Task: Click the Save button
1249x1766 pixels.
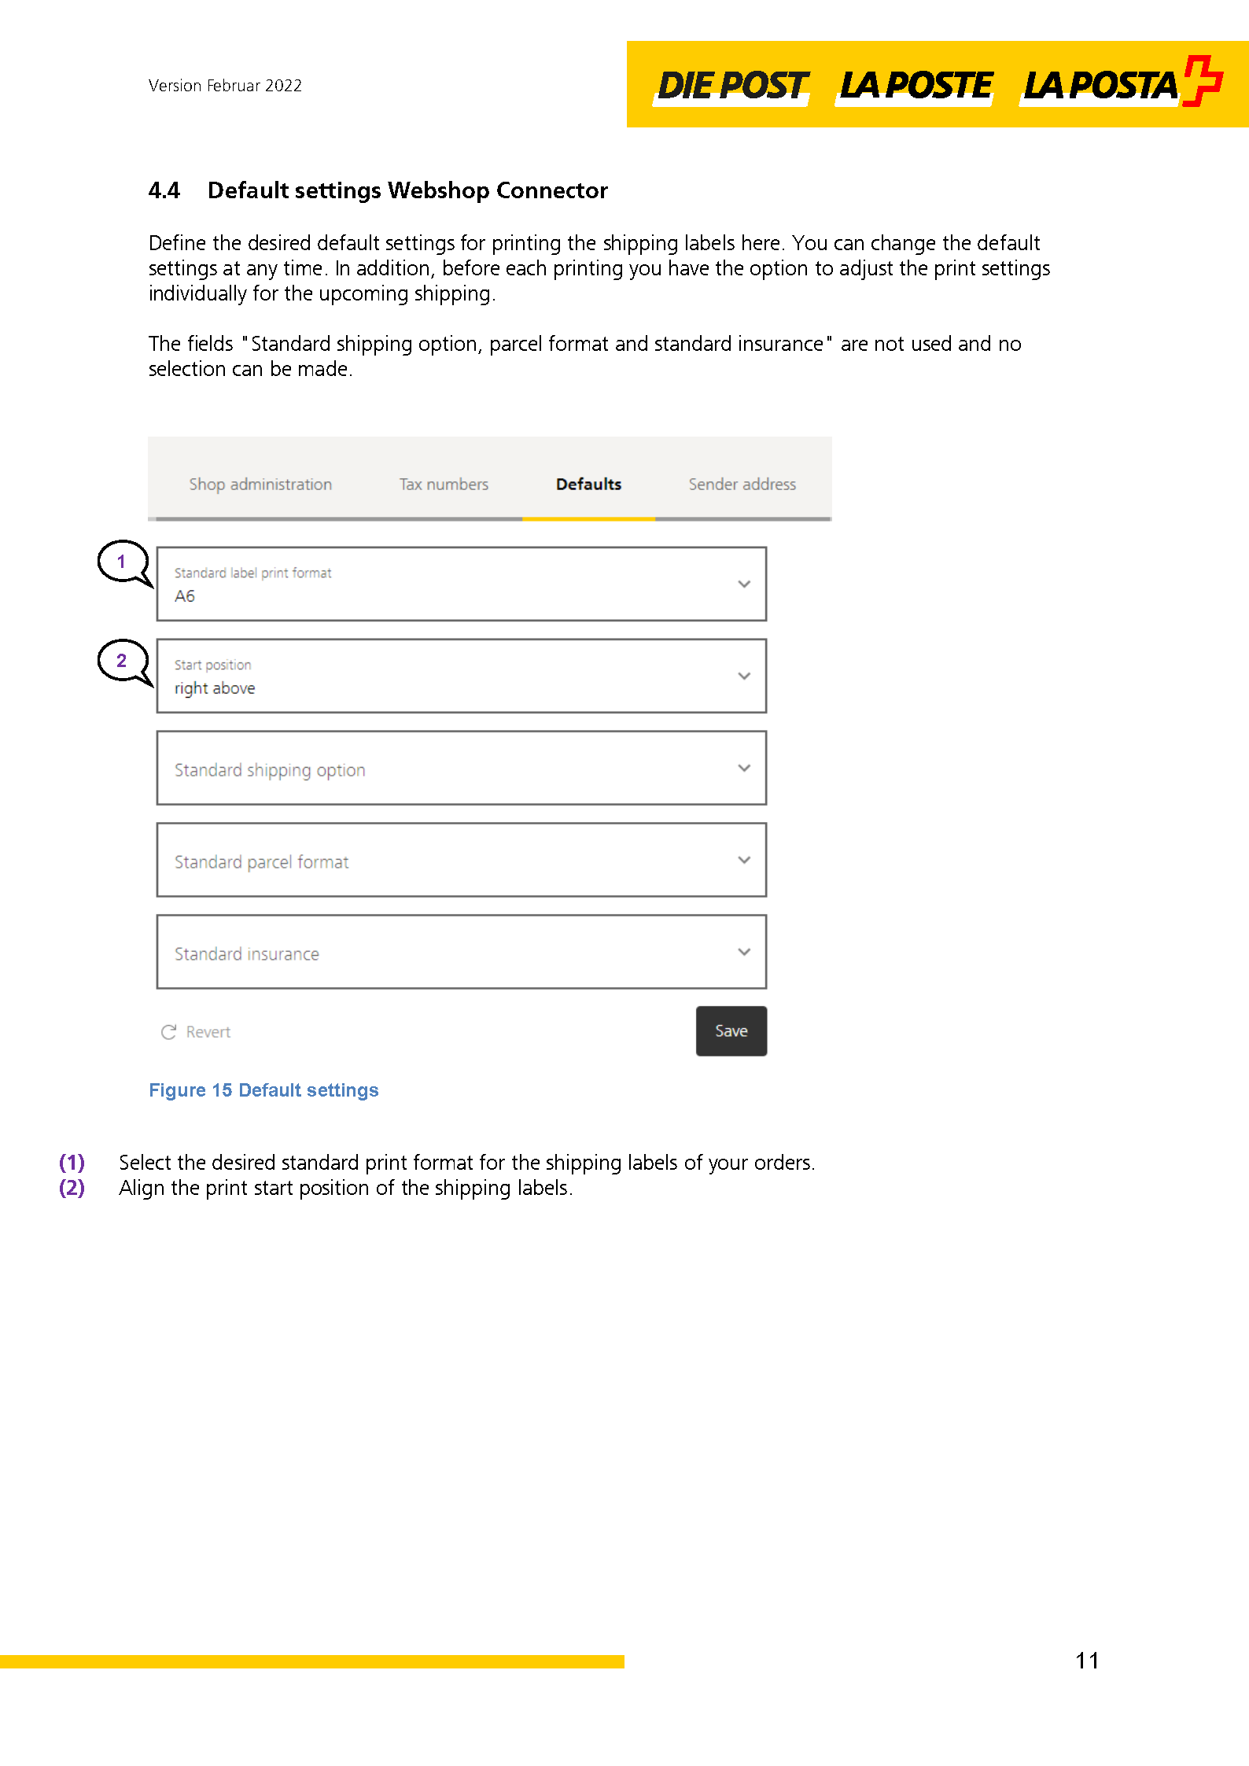Action: 731,1031
